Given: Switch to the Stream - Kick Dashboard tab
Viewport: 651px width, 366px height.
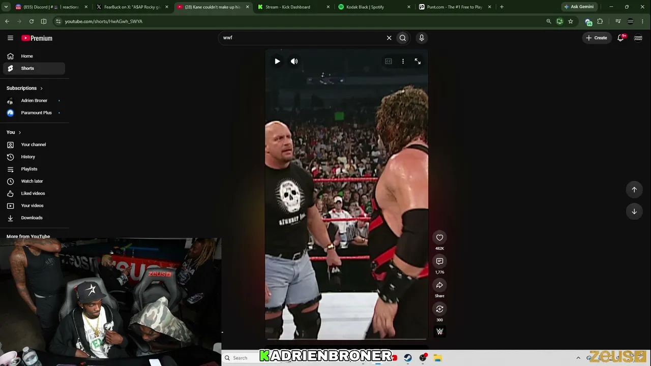Looking at the screenshot, I should (293, 7).
